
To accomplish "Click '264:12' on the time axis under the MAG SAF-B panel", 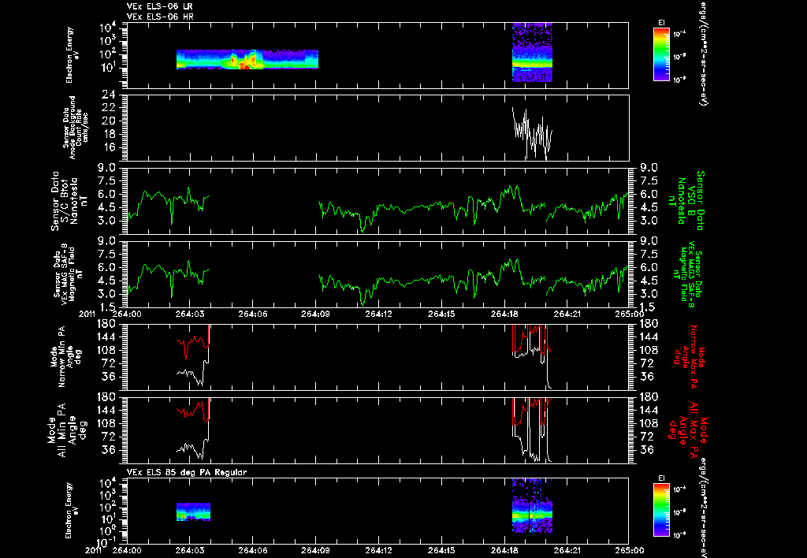I will tap(379, 314).
